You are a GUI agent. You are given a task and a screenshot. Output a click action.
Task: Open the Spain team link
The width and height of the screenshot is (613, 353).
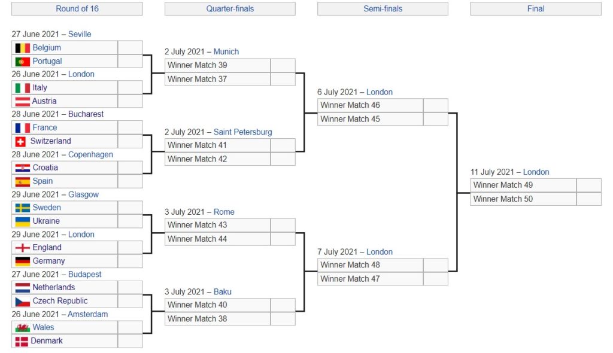coord(43,181)
